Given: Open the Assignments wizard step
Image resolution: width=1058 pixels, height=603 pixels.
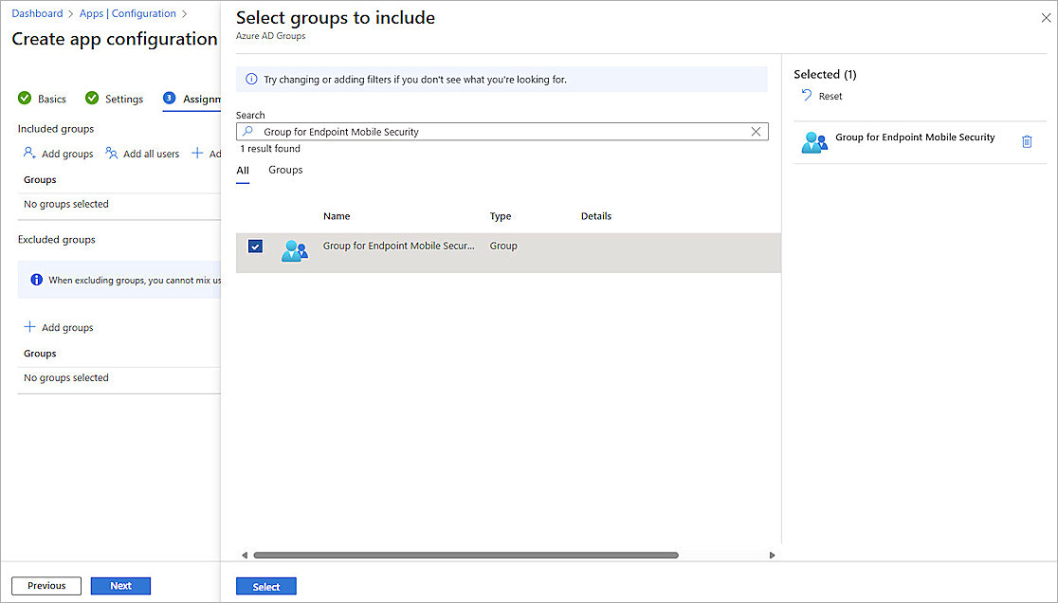Looking at the screenshot, I should click(192, 99).
